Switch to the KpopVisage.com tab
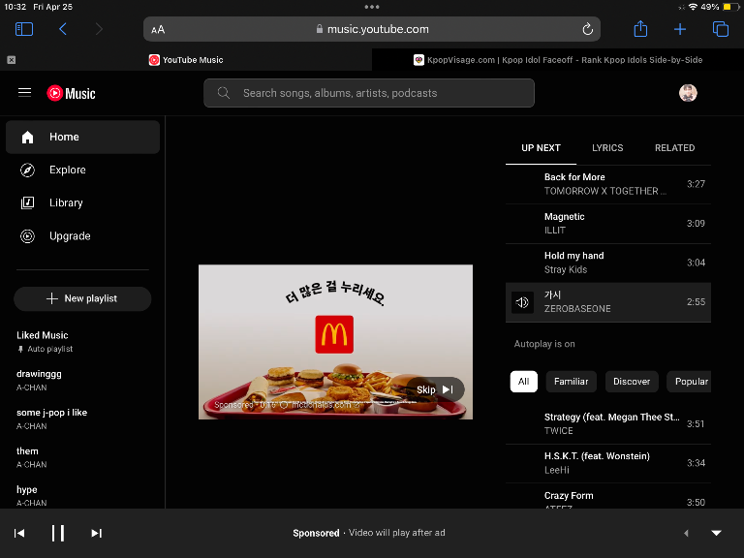 [558, 60]
